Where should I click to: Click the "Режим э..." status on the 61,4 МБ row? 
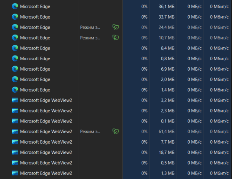point(90,131)
